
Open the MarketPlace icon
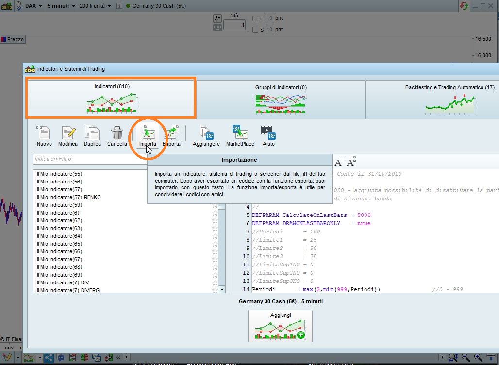click(240, 133)
